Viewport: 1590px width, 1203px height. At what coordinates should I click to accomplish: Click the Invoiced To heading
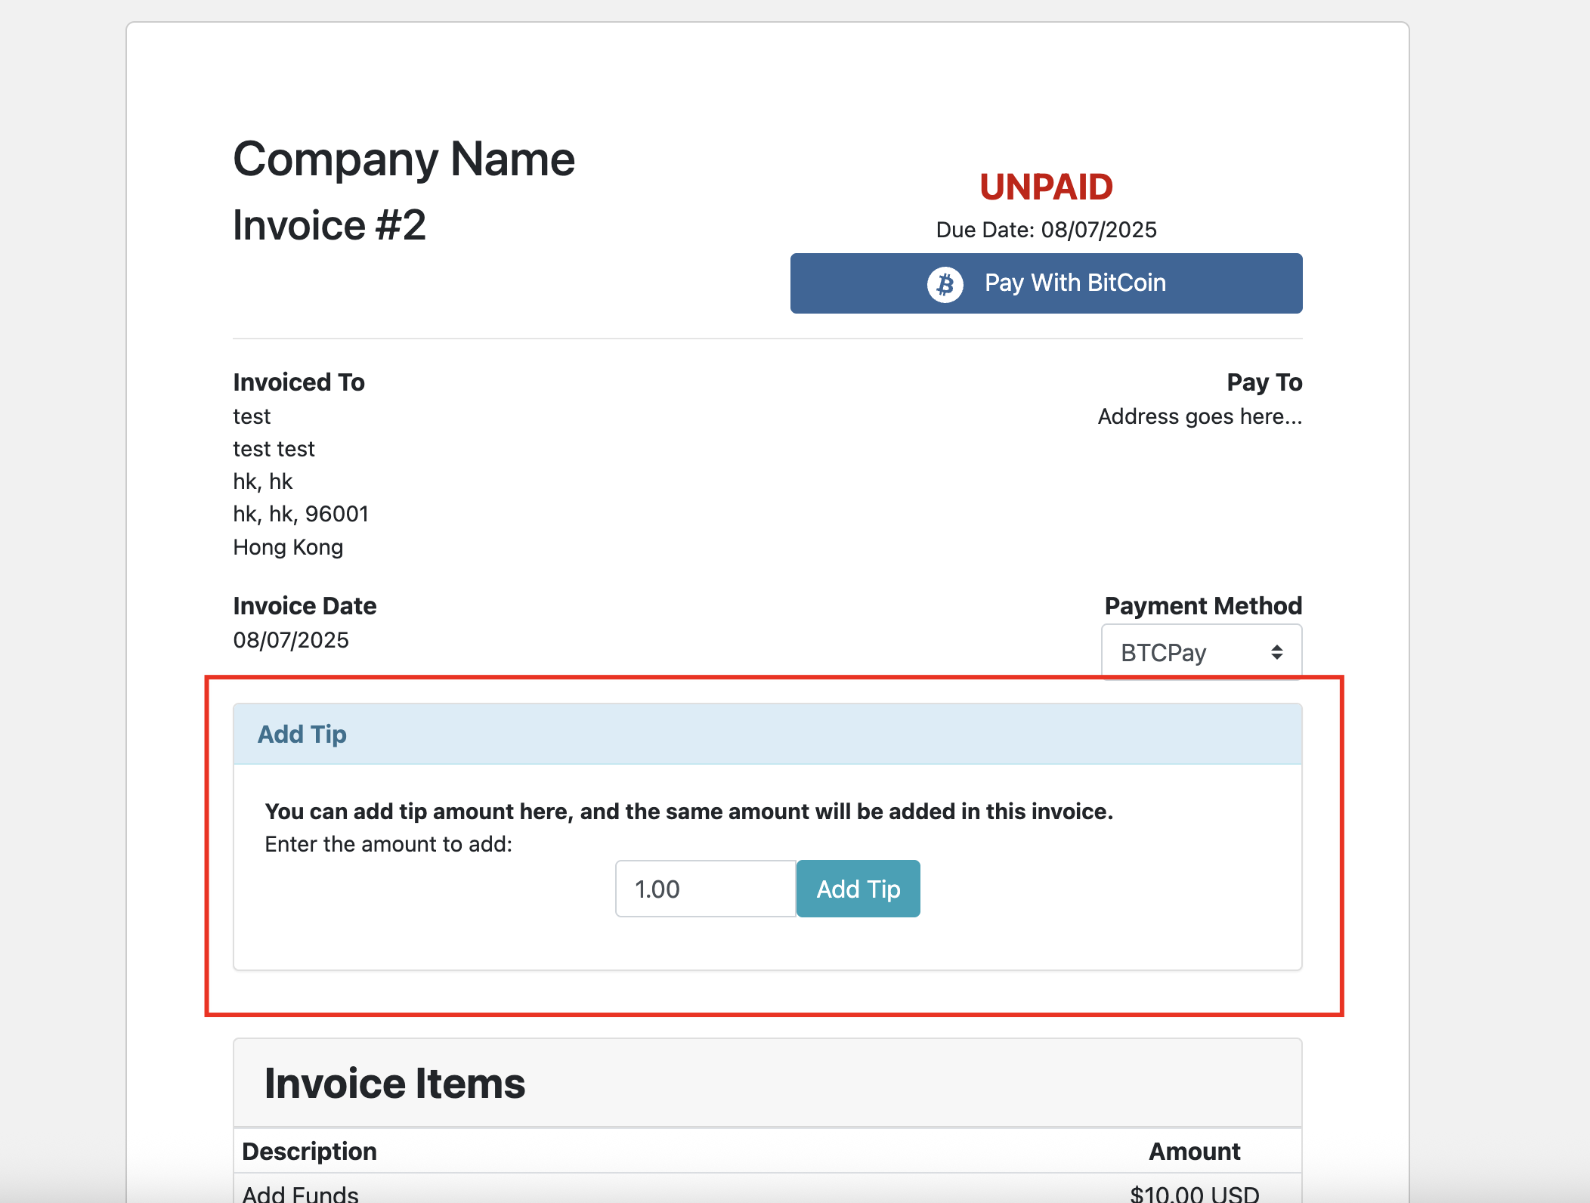pos(299,382)
